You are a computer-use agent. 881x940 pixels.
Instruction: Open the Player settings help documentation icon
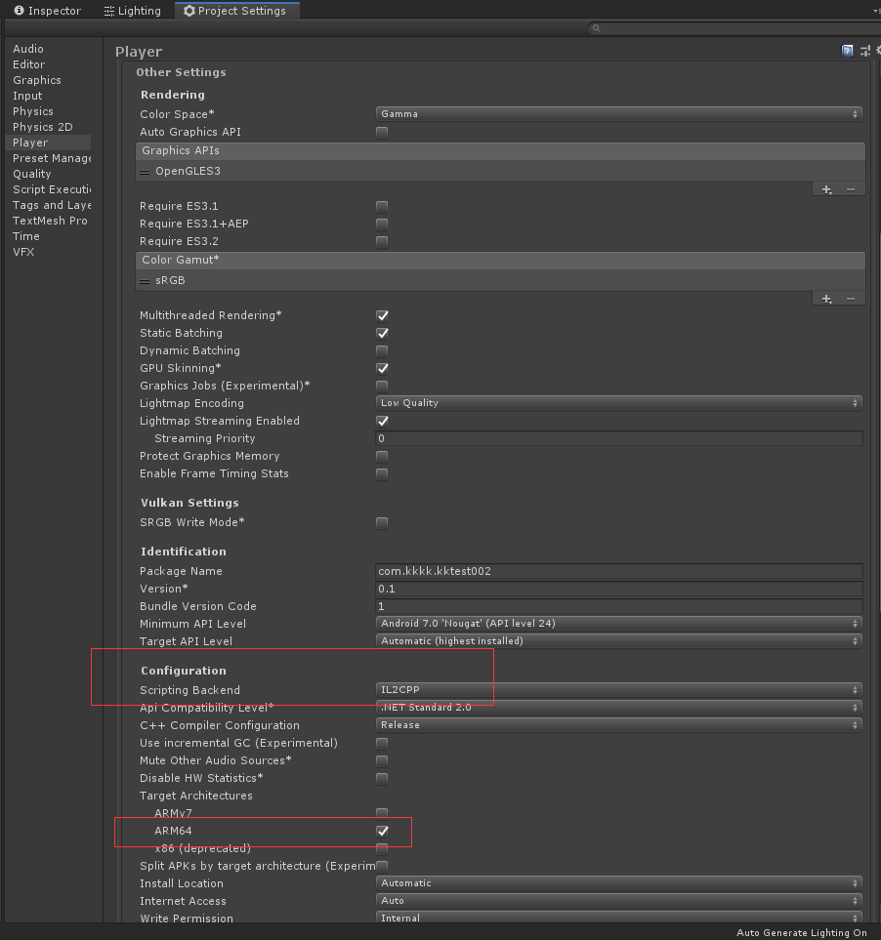click(847, 50)
